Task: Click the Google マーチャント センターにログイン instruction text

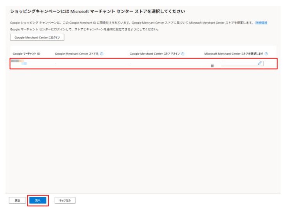Action: coord(84,29)
